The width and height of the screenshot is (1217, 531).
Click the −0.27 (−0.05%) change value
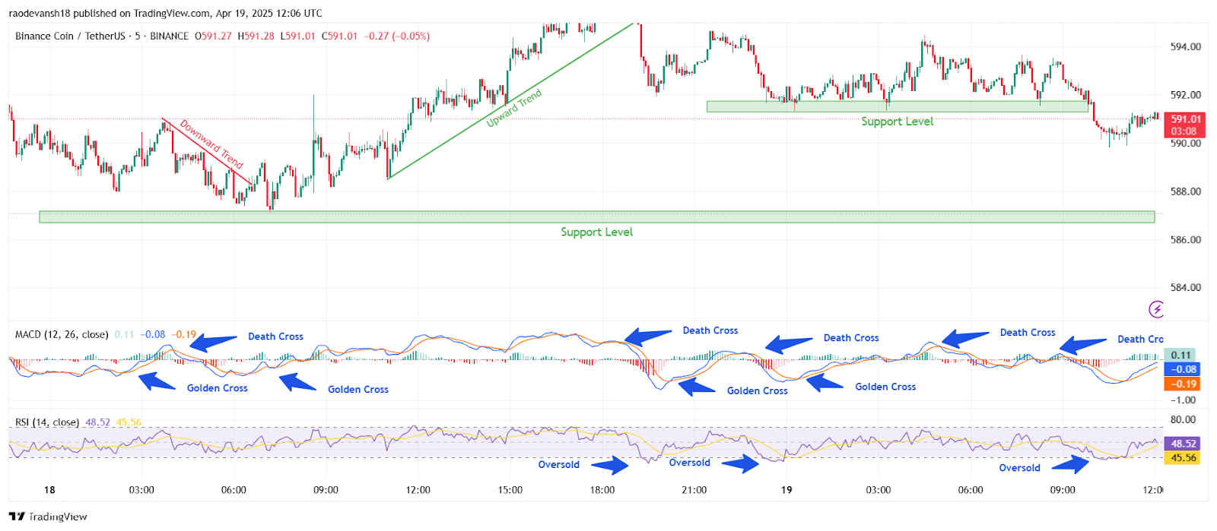click(x=397, y=36)
